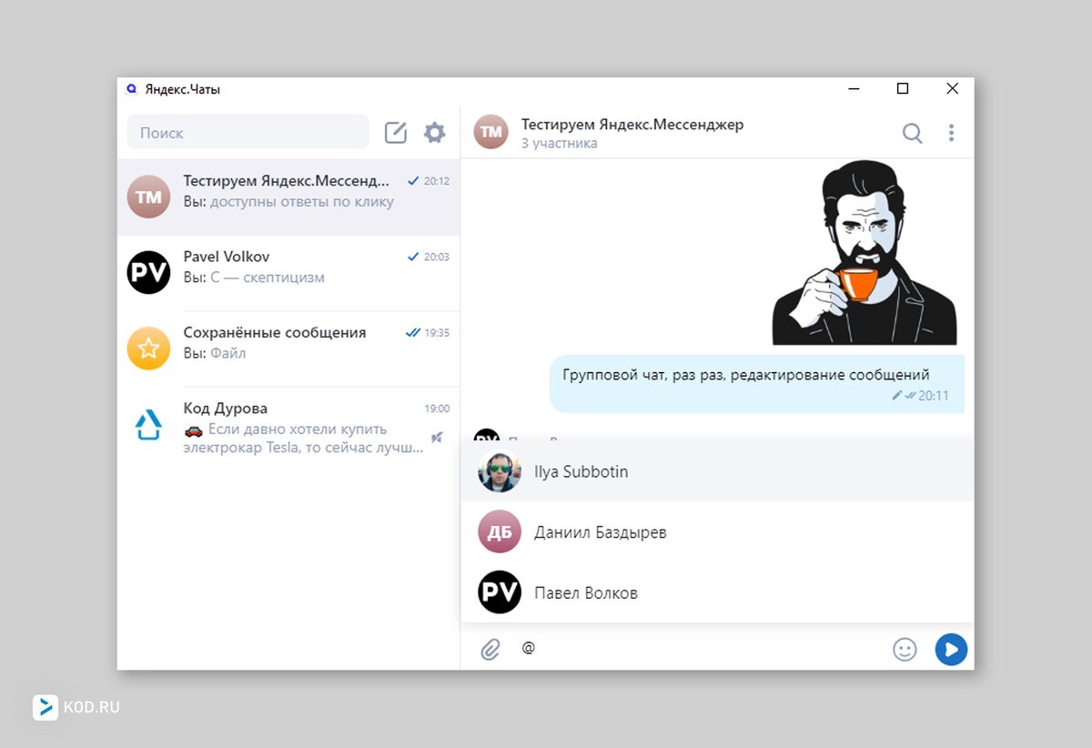Attach a file with the paperclip icon
This screenshot has height=748, width=1092.
click(490, 649)
